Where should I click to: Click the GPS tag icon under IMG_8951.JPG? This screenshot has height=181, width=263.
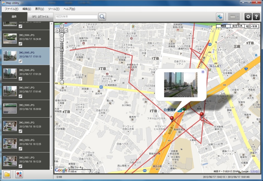pyautogui.click(x=20, y=166)
